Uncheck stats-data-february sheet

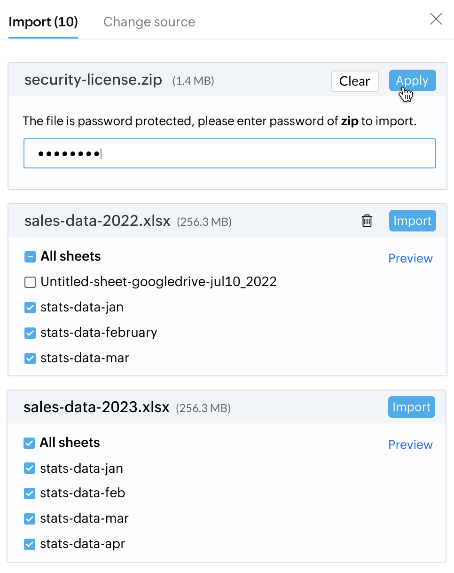(x=30, y=333)
